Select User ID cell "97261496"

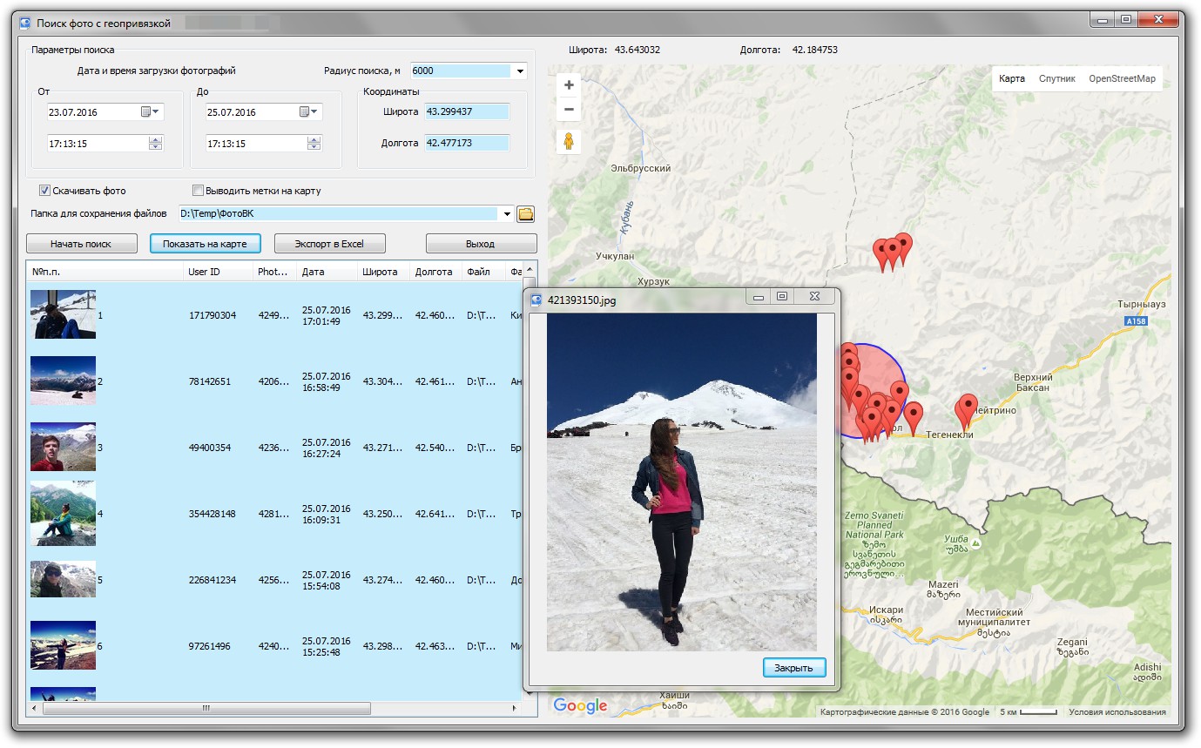[x=210, y=646]
